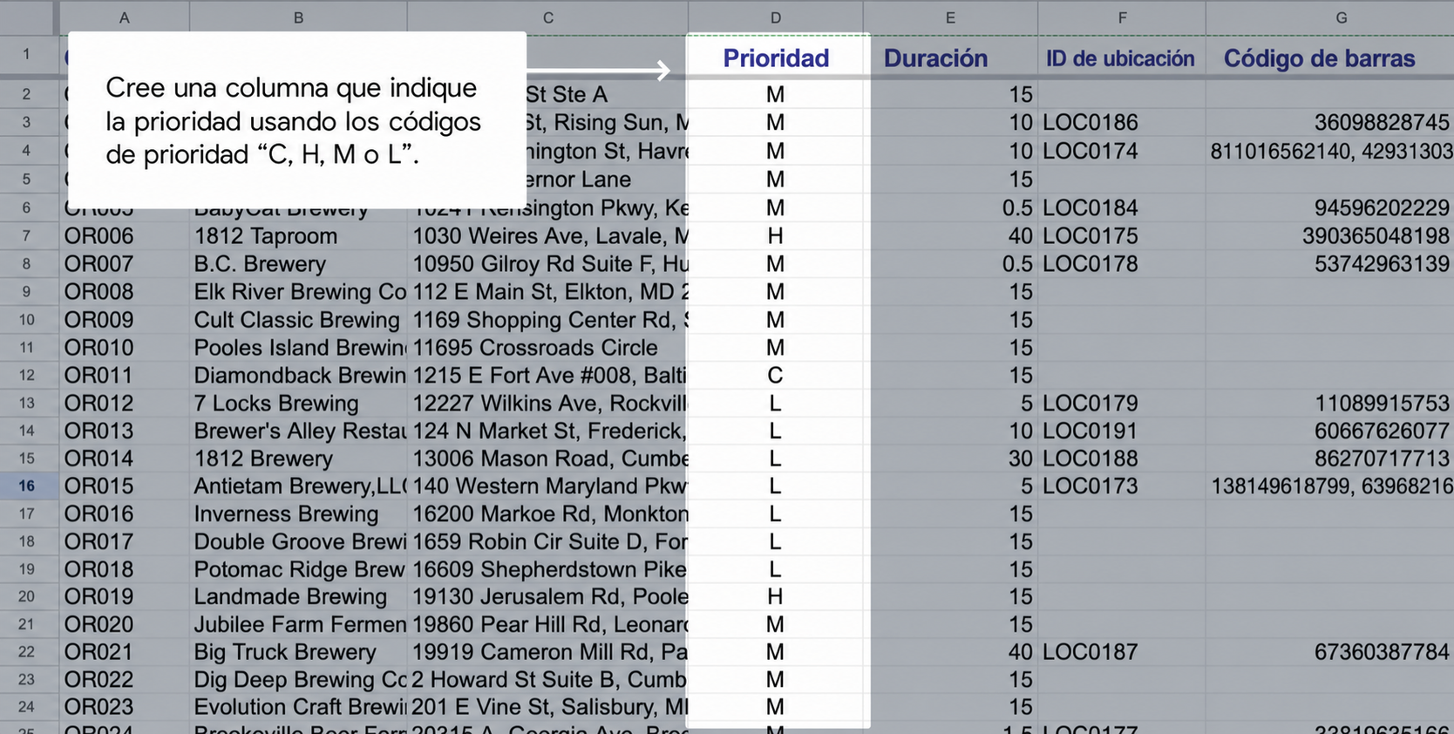The image size is (1454, 734).
Task: Select cell OR006
Action: (125, 235)
